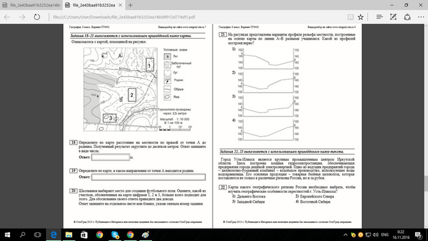Open a new tab with plus button
The width and height of the screenshot is (428, 241).
[130, 5]
